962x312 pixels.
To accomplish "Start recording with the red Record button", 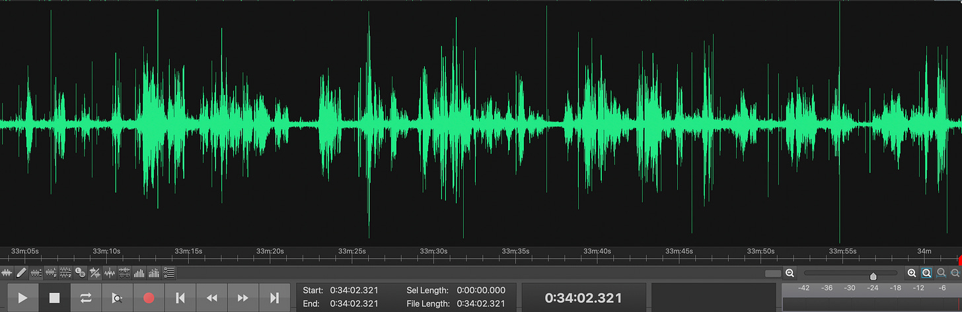I will pos(149,297).
